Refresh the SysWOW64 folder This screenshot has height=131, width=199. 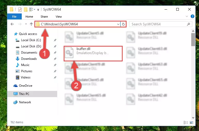point(123,24)
